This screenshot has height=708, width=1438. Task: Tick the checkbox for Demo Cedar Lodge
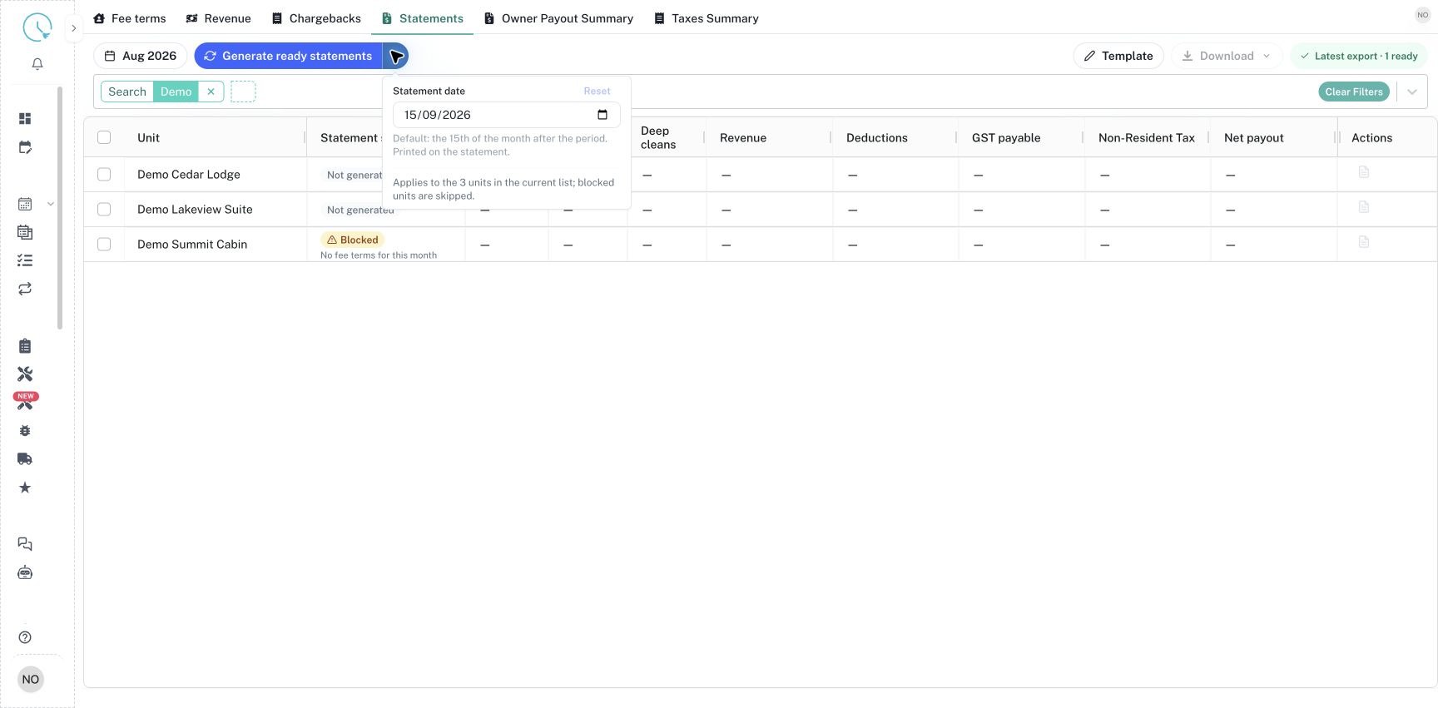[x=104, y=175]
